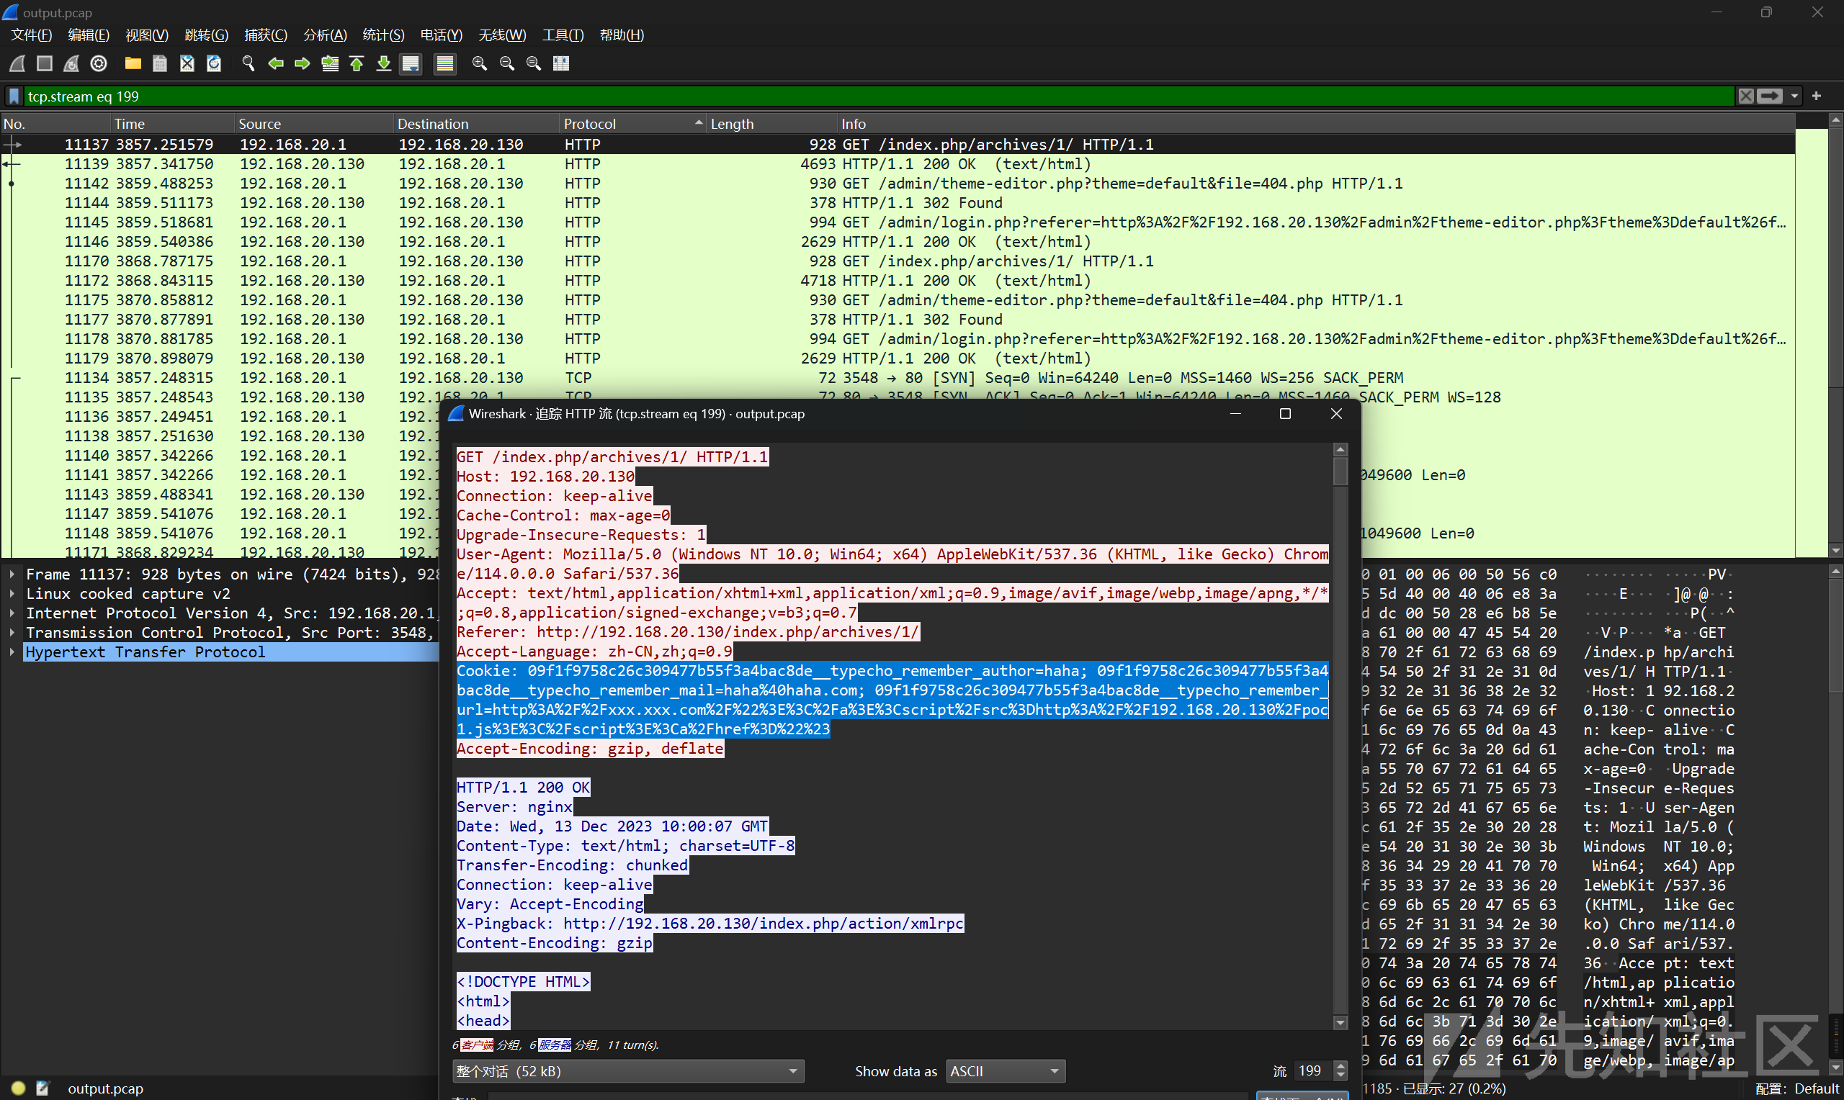
Task: Zoom in main window text
Action: tap(480, 64)
